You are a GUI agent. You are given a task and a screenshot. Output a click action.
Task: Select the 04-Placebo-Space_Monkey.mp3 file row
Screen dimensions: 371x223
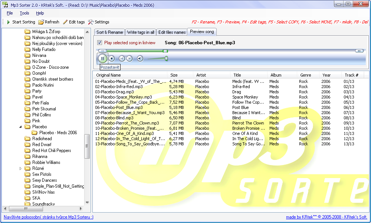tap(229, 97)
